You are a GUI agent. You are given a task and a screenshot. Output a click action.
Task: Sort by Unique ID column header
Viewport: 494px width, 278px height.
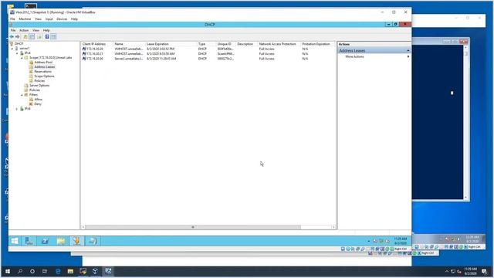226,44
